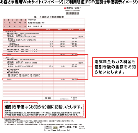138x133 pixels.
Task: Select the electricity 小計 highlighted row
Action: pyautogui.click(x=40, y=55)
